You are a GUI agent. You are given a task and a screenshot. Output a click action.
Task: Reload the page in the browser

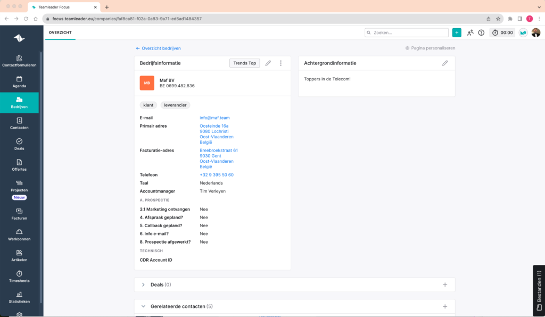[x=26, y=19]
